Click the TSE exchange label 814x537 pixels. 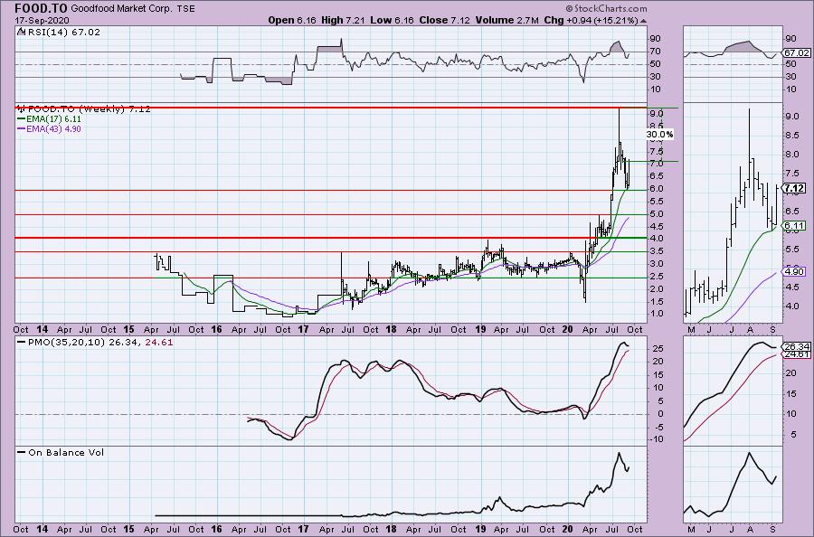[x=185, y=9]
